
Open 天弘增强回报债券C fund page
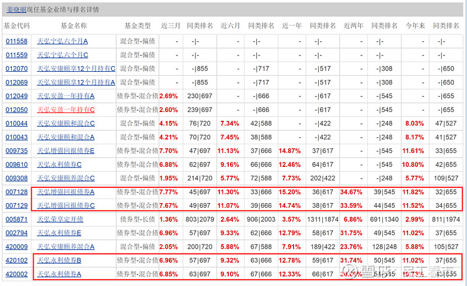pos(66,205)
